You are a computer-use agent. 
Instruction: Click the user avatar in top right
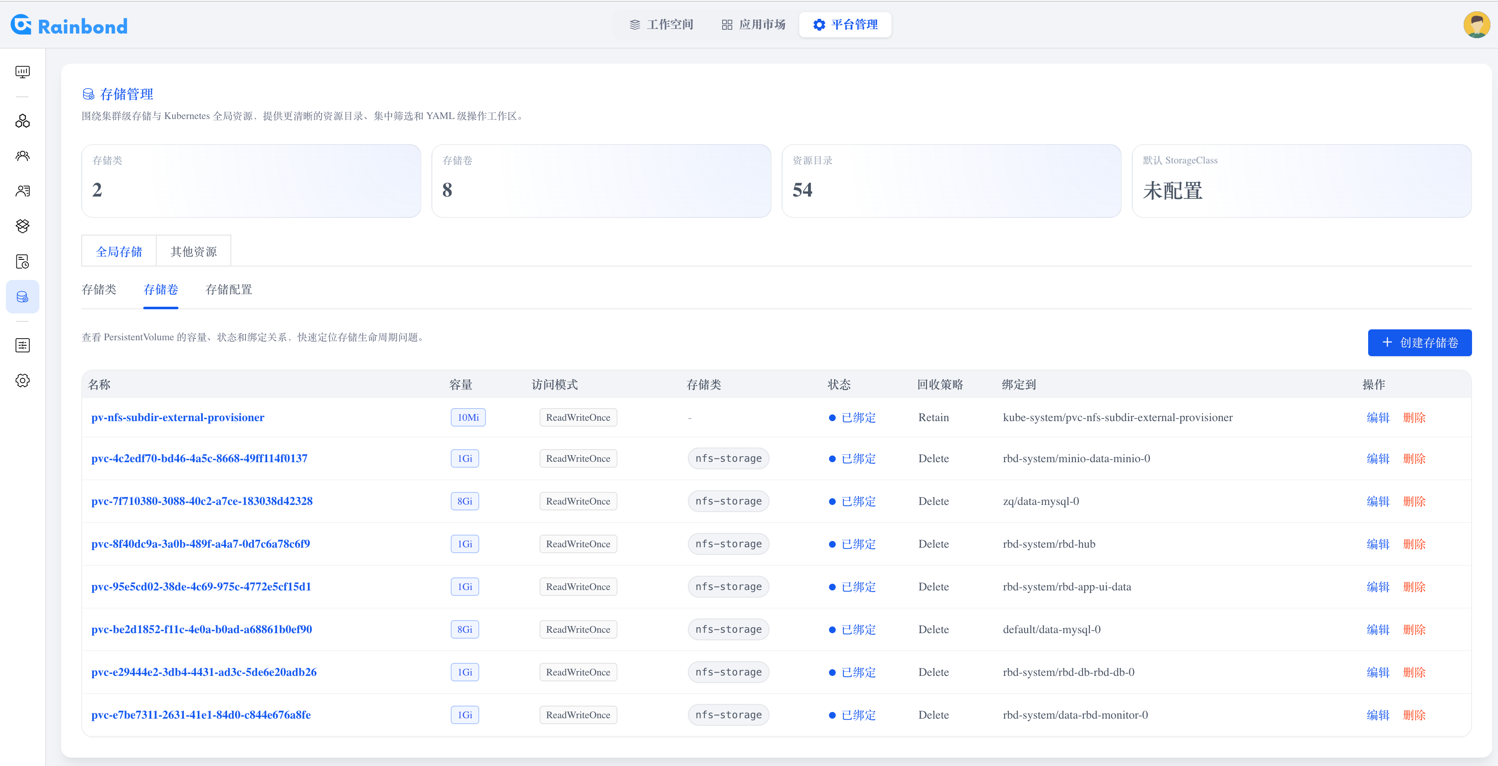tap(1476, 25)
